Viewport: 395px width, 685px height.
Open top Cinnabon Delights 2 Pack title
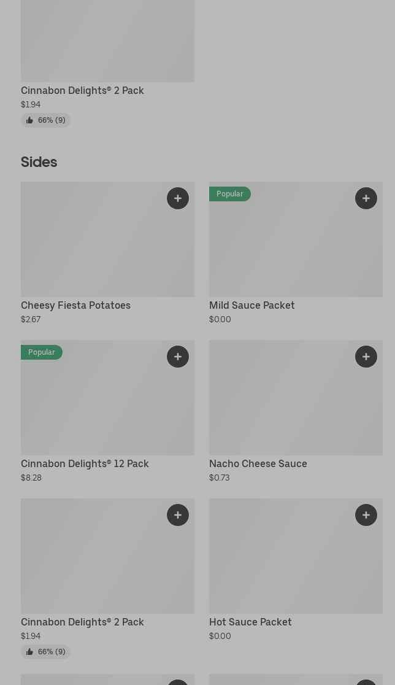click(82, 90)
